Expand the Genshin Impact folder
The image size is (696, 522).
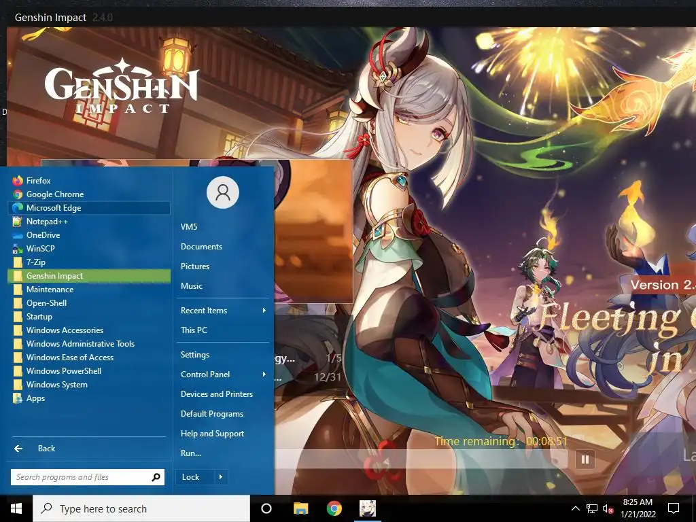[89, 276]
